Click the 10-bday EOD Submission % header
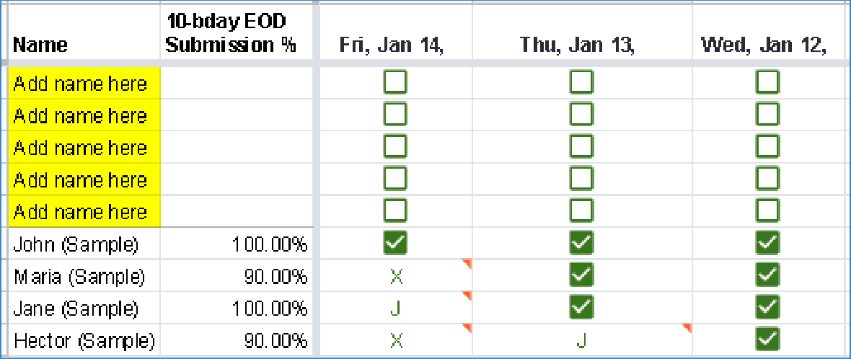 [x=231, y=34]
